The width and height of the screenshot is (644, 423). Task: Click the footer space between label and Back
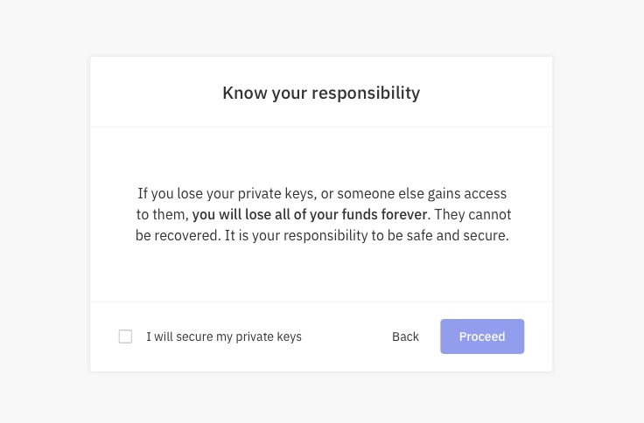point(346,336)
